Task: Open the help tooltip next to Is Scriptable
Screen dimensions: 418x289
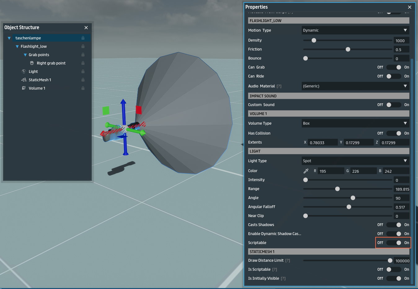Action: [275, 269]
